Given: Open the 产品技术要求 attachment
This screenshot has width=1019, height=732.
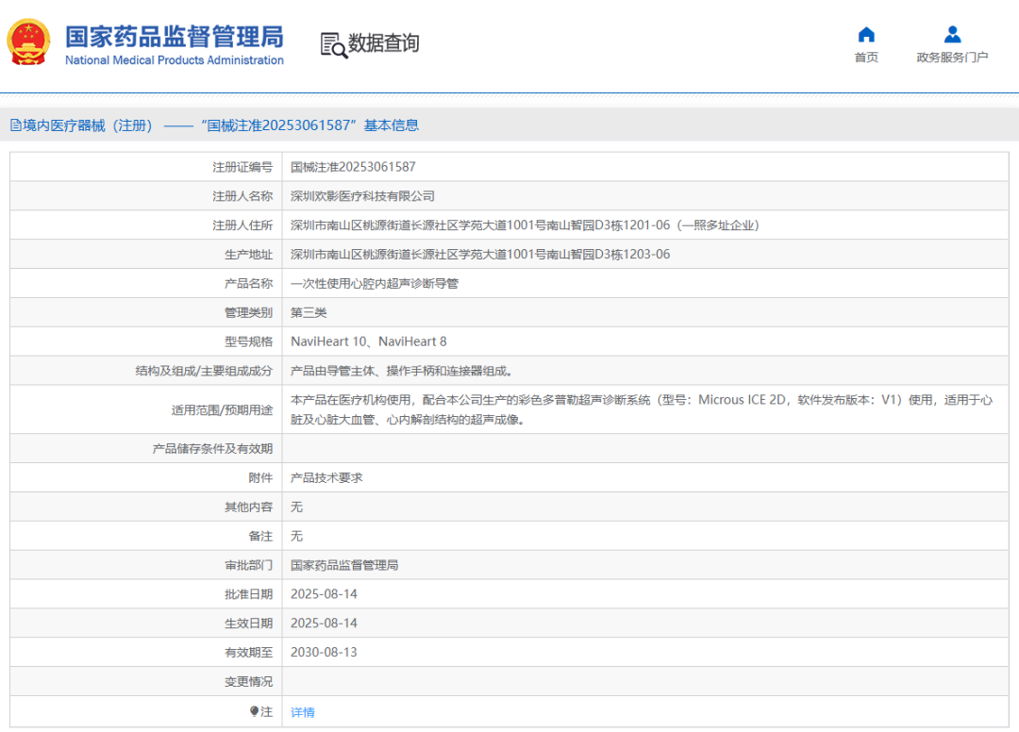Looking at the screenshot, I should 326,478.
